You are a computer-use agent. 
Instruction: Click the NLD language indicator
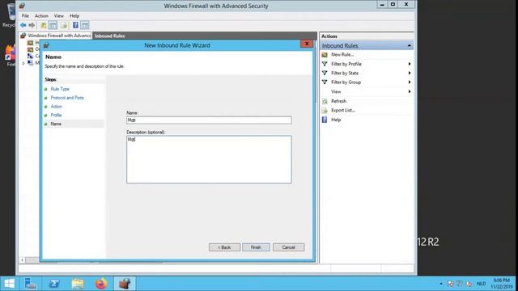tap(481, 284)
